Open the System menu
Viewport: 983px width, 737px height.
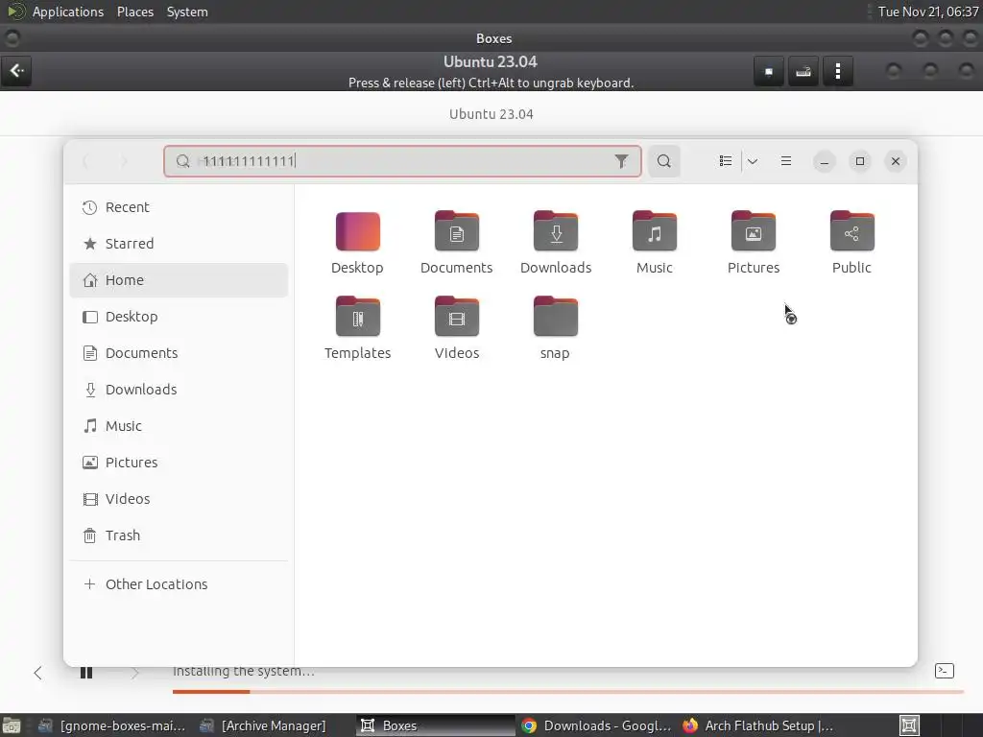pos(187,12)
